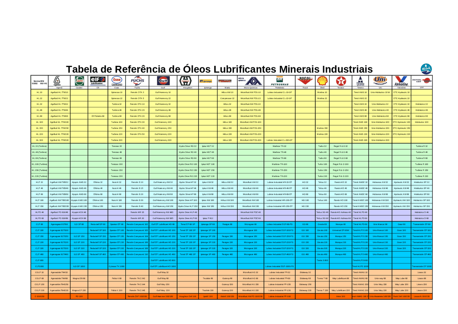The image size is (458, 324).
Task: Click the Shell logo
Action: point(322,81)
